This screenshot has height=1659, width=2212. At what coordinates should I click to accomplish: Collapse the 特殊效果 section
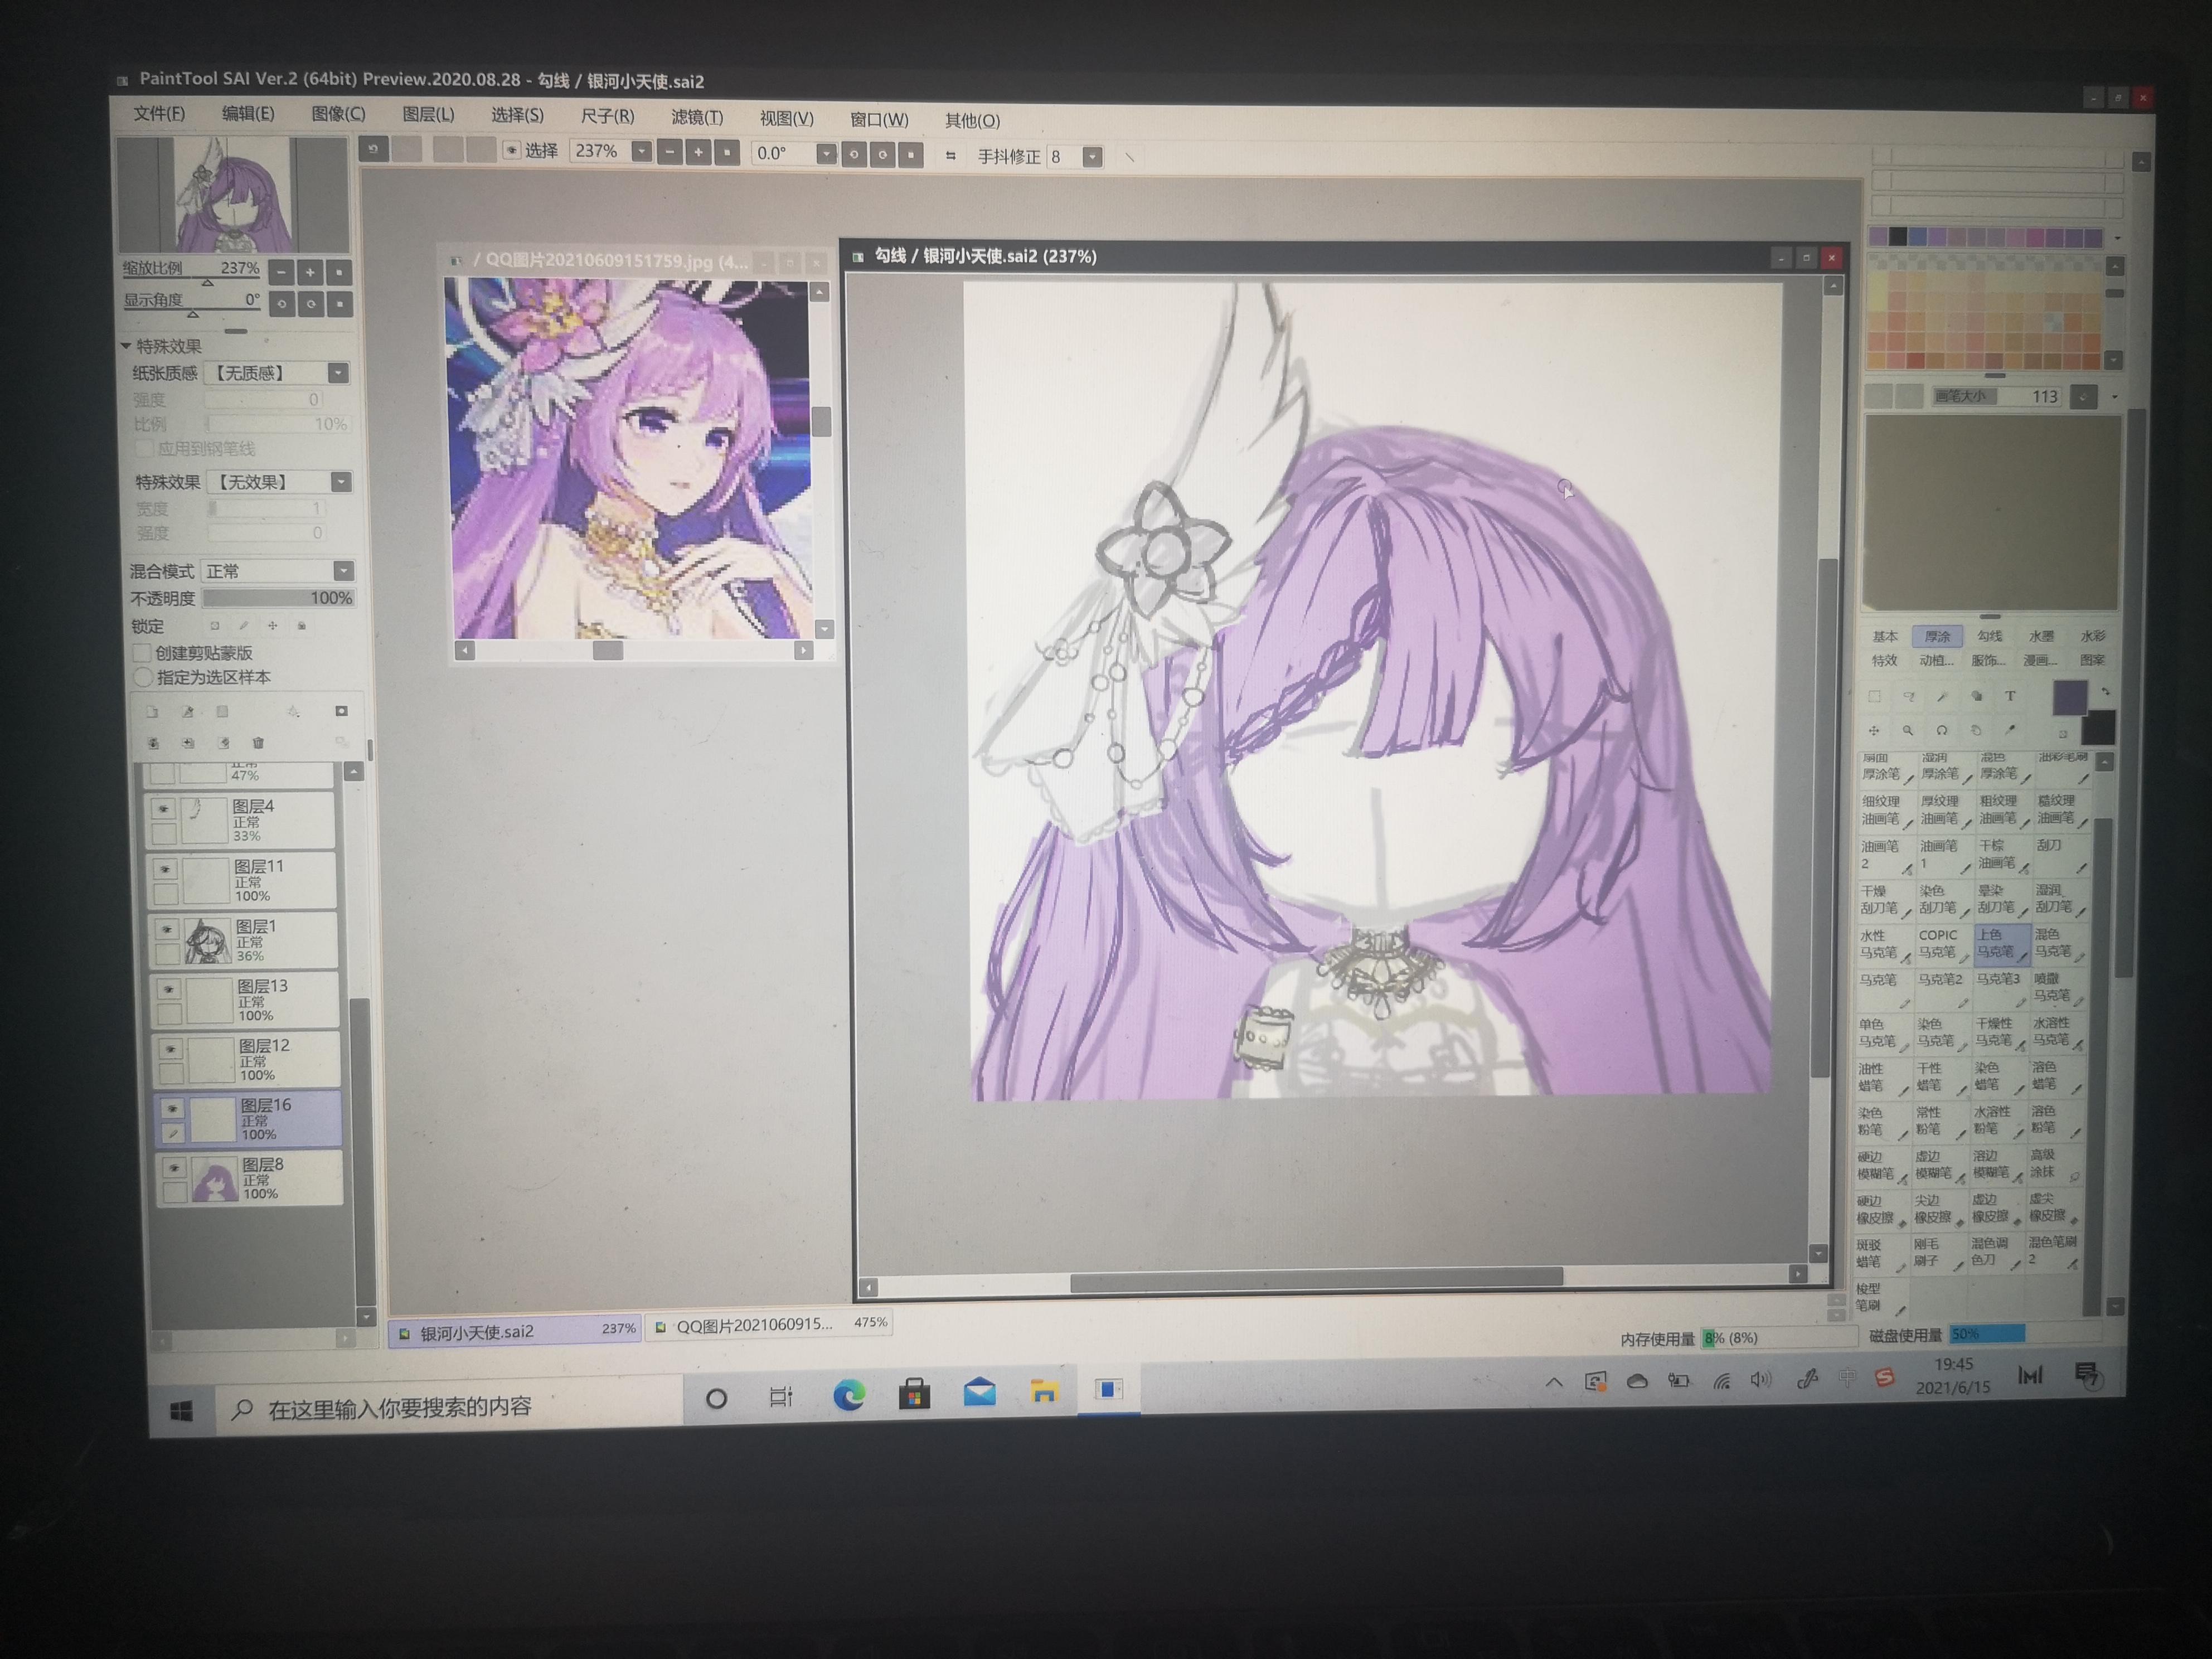pyautogui.click(x=126, y=346)
